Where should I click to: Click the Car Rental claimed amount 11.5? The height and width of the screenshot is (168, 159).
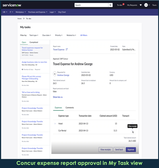point(115,131)
